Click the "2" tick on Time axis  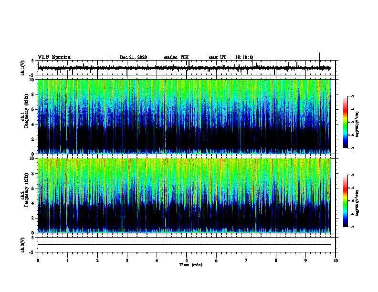coord(97,260)
